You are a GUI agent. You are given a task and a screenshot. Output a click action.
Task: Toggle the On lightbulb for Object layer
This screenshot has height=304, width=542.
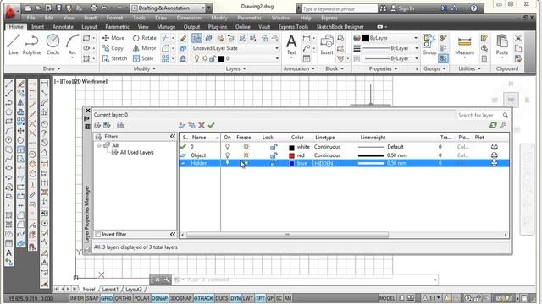click(x=227, y=155)
